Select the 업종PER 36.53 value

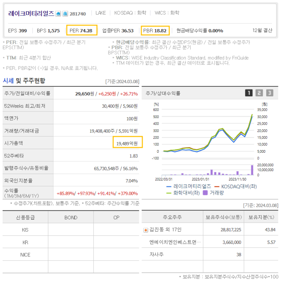[x=118, y=31]
